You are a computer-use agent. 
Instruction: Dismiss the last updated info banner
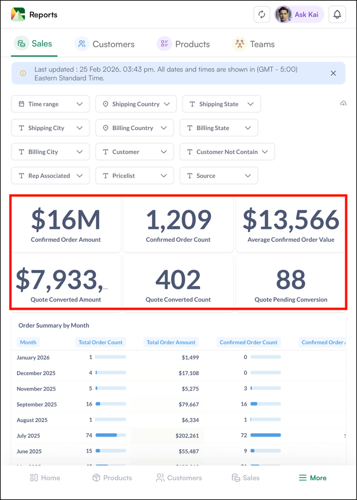click(333, 74)
